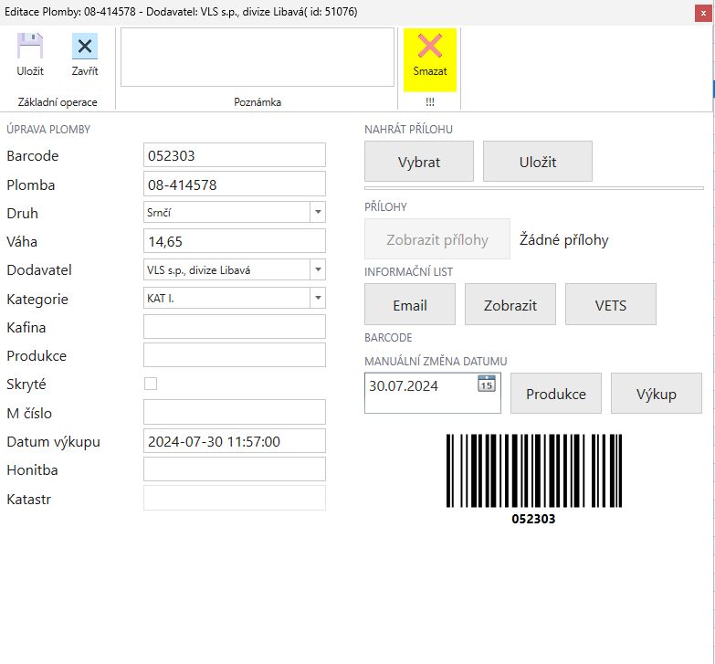The height and width of the screenshot is (664, 715).
Task: Toggle the Skryté checkbox
Action: (x=151, y=384)
